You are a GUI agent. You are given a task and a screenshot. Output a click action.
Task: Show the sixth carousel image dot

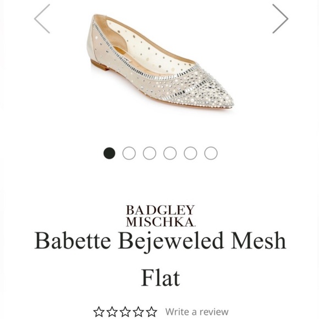[211, 153]
